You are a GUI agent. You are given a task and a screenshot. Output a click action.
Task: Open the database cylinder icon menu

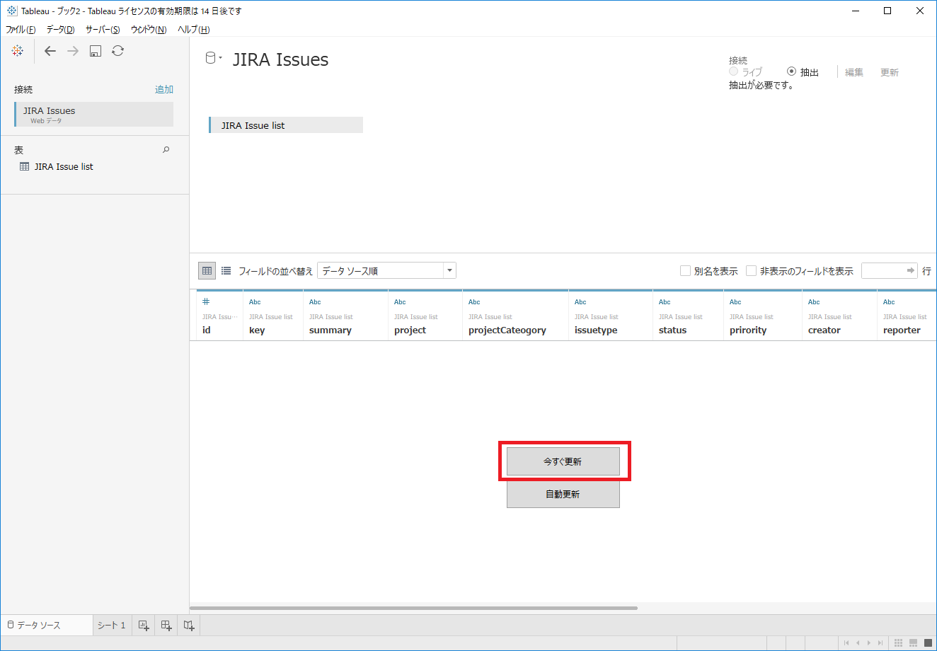(x=213, y=58)
